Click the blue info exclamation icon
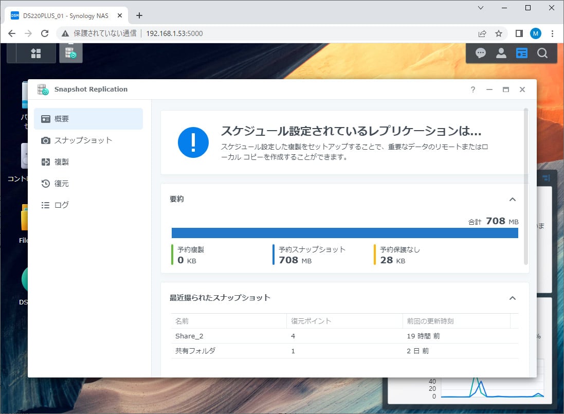The image size is (564, 414). click(193, 142)
